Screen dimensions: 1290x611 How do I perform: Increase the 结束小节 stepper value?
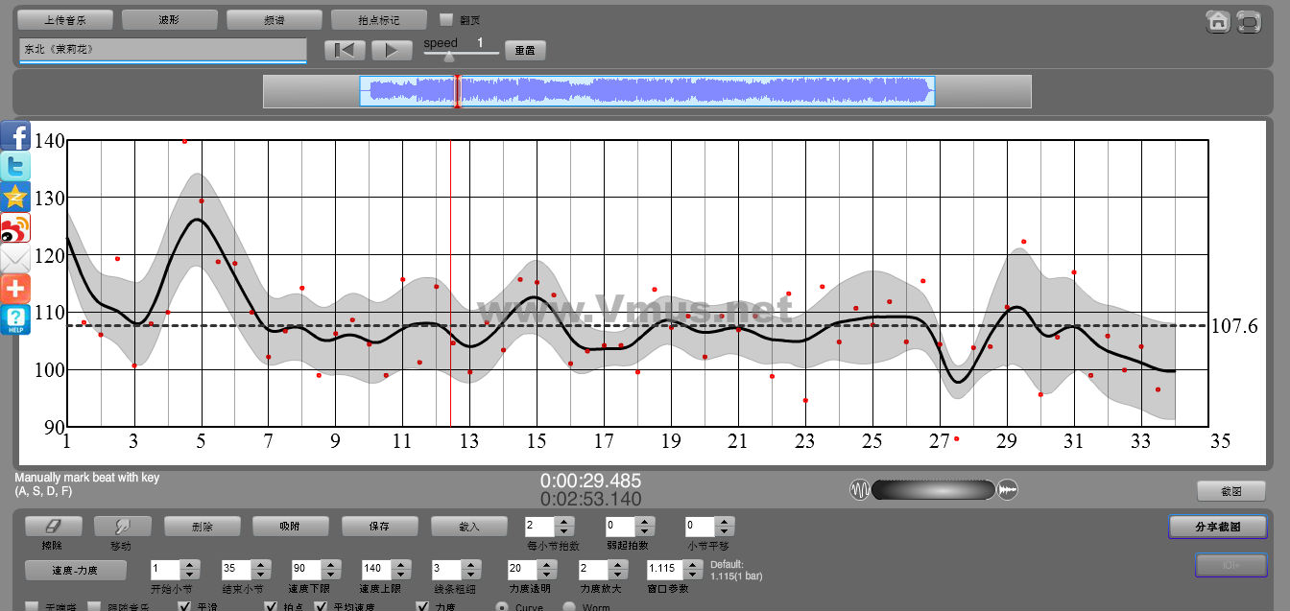tap(261, 564)
